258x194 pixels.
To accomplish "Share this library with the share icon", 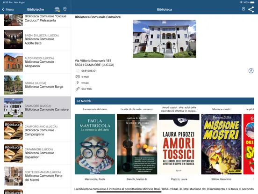I will pos(251,9).
